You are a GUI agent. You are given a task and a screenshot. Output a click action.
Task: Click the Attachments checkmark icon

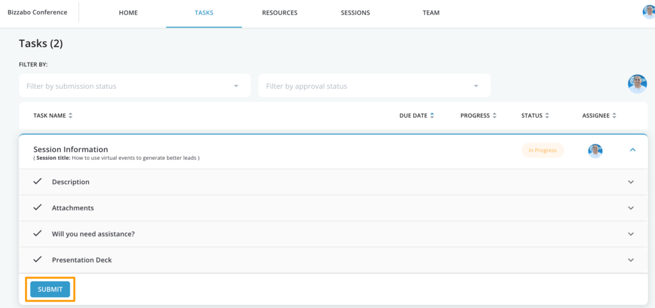(38, 207)
